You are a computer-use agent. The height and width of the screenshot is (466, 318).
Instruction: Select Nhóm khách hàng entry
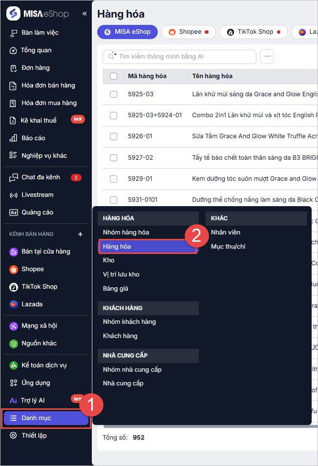coord(129,322)
